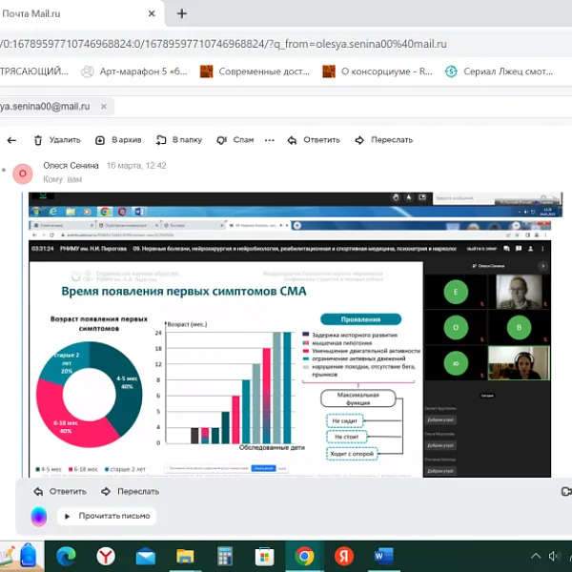
Task: Open Yandex Browser from the taskbar
Action: (106, 556)
